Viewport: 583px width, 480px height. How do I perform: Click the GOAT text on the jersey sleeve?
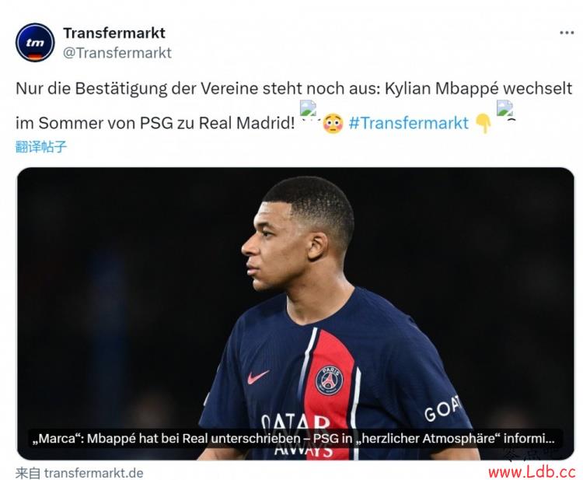click(x=442, y=408)
